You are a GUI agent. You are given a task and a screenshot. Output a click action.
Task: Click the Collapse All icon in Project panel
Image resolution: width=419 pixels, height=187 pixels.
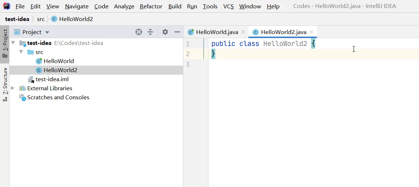pyautogui.click(x=150, y=32)
